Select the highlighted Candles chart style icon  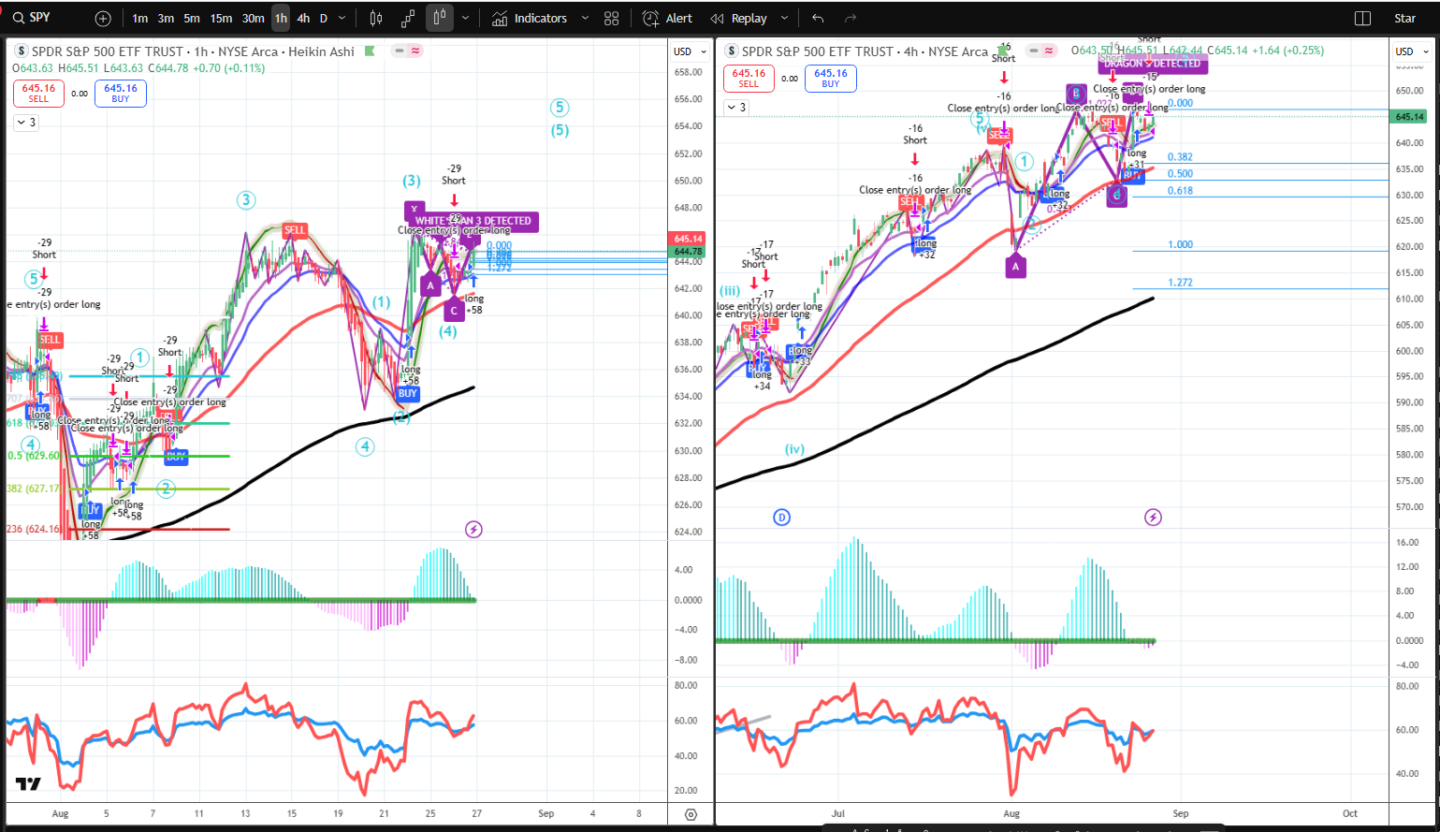440,19
